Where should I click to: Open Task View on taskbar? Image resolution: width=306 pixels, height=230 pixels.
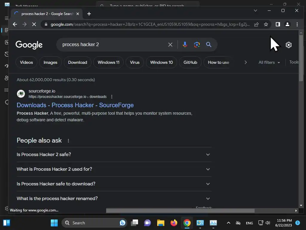click(x=134, y=223)
